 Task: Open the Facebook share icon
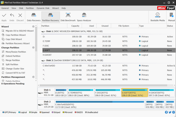click(166, 112)
